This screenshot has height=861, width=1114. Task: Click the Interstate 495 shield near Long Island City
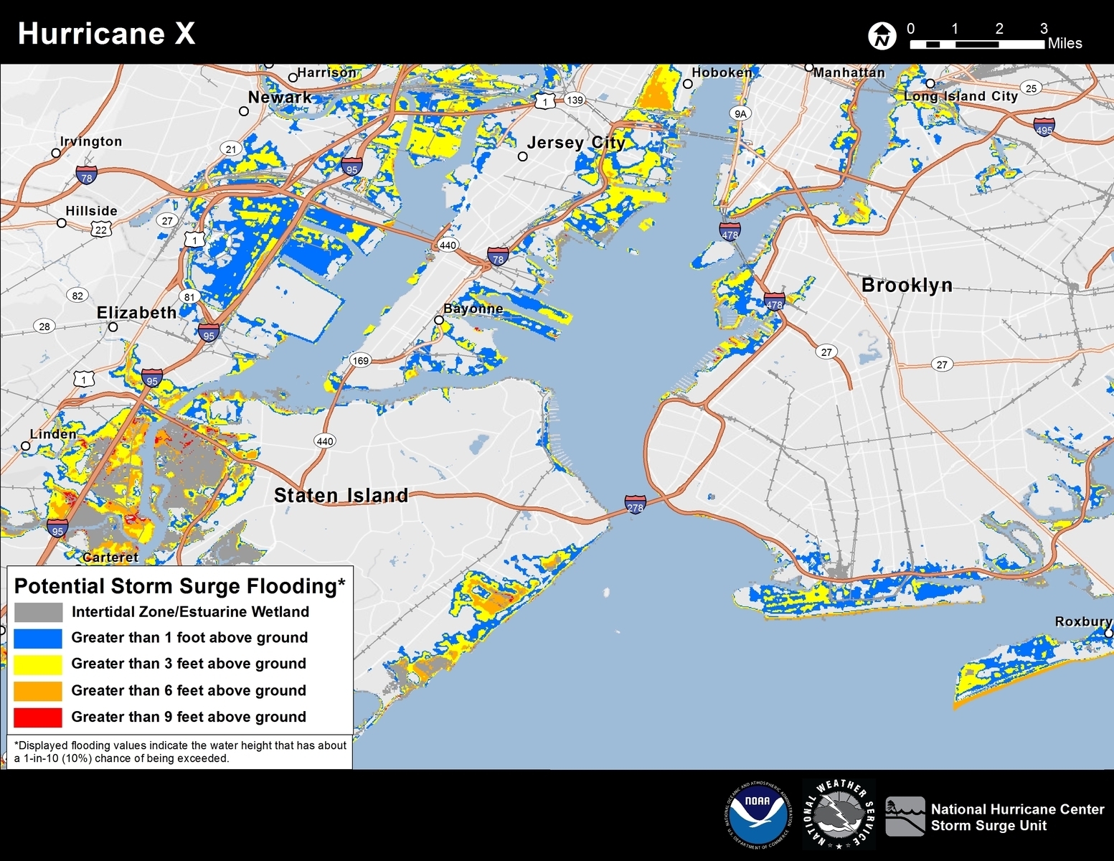1044,128
